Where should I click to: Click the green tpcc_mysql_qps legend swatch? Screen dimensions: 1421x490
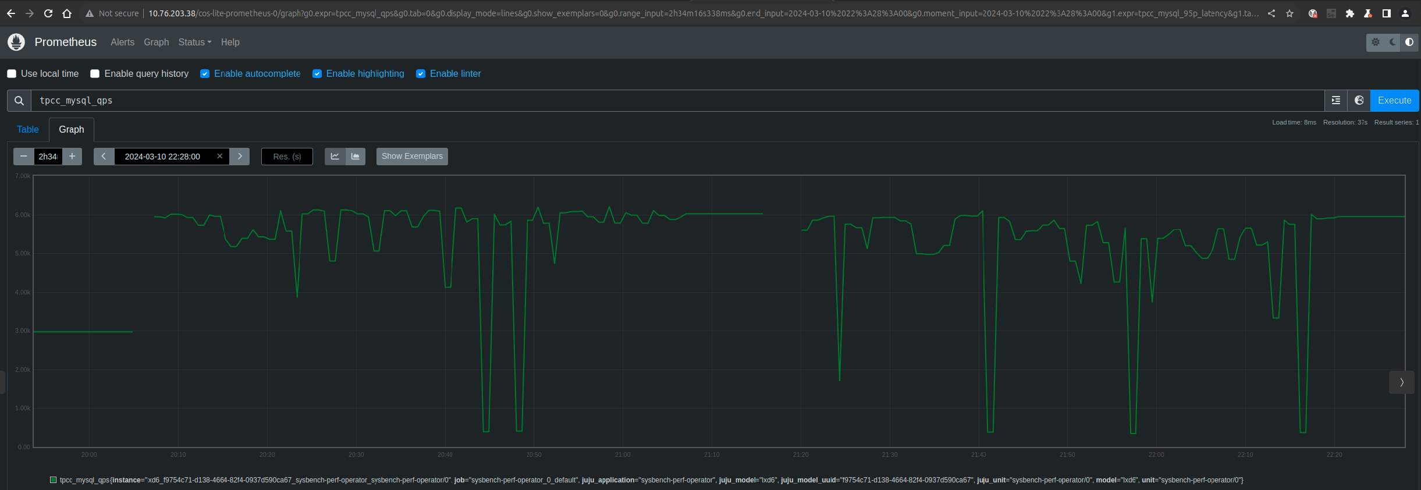(53, 480)
